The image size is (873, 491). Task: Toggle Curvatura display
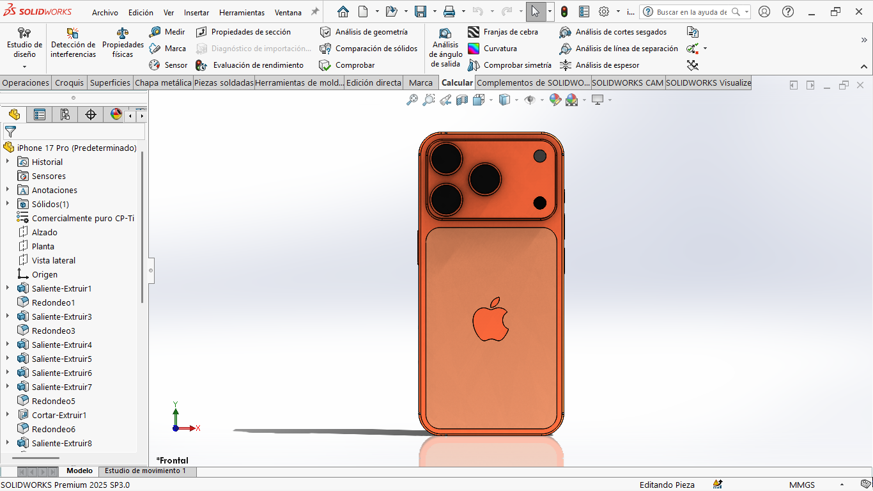coord(493,49)
